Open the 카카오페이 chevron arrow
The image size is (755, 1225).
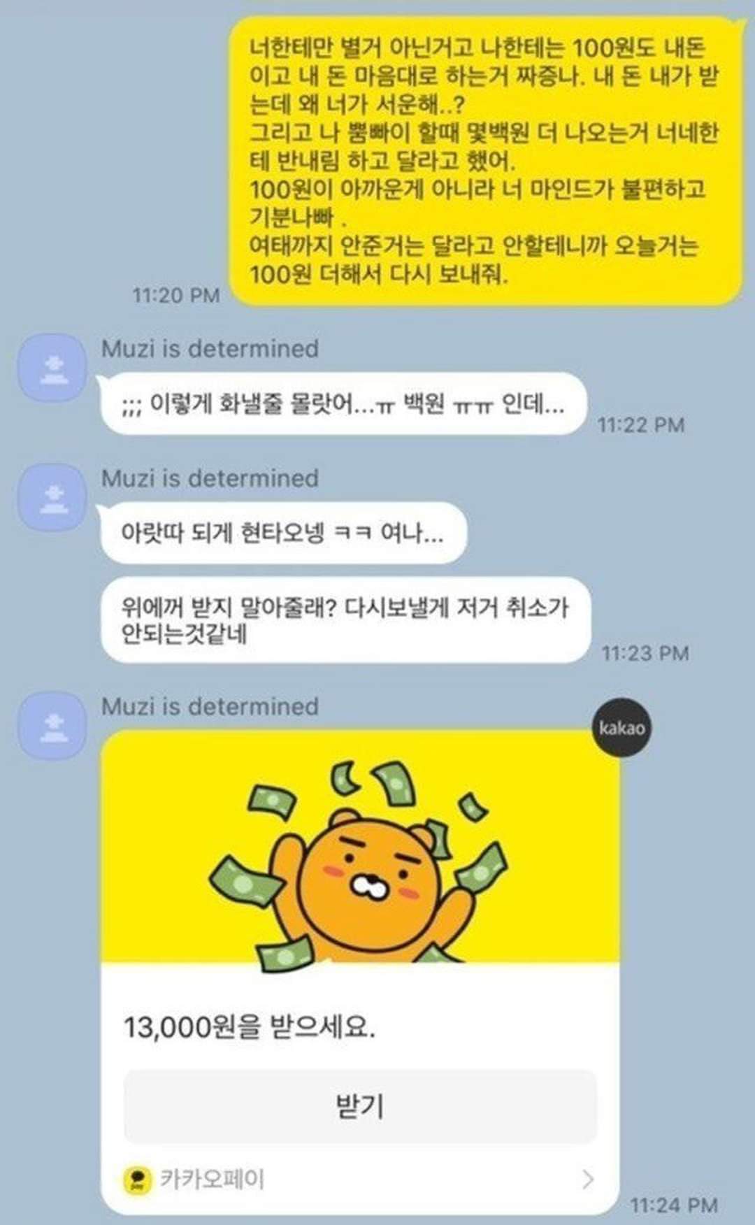588,1179
